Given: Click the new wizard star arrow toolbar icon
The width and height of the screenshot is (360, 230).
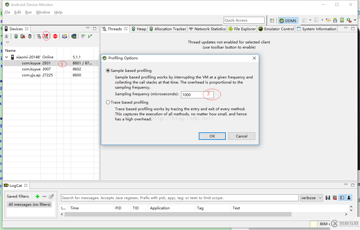Looking at the screenshot, I should coord(328,20).
